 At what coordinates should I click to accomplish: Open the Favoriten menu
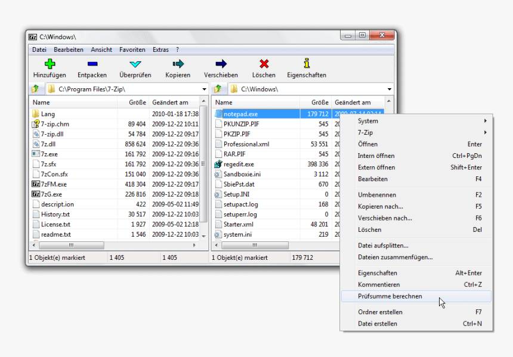[132, 49]
